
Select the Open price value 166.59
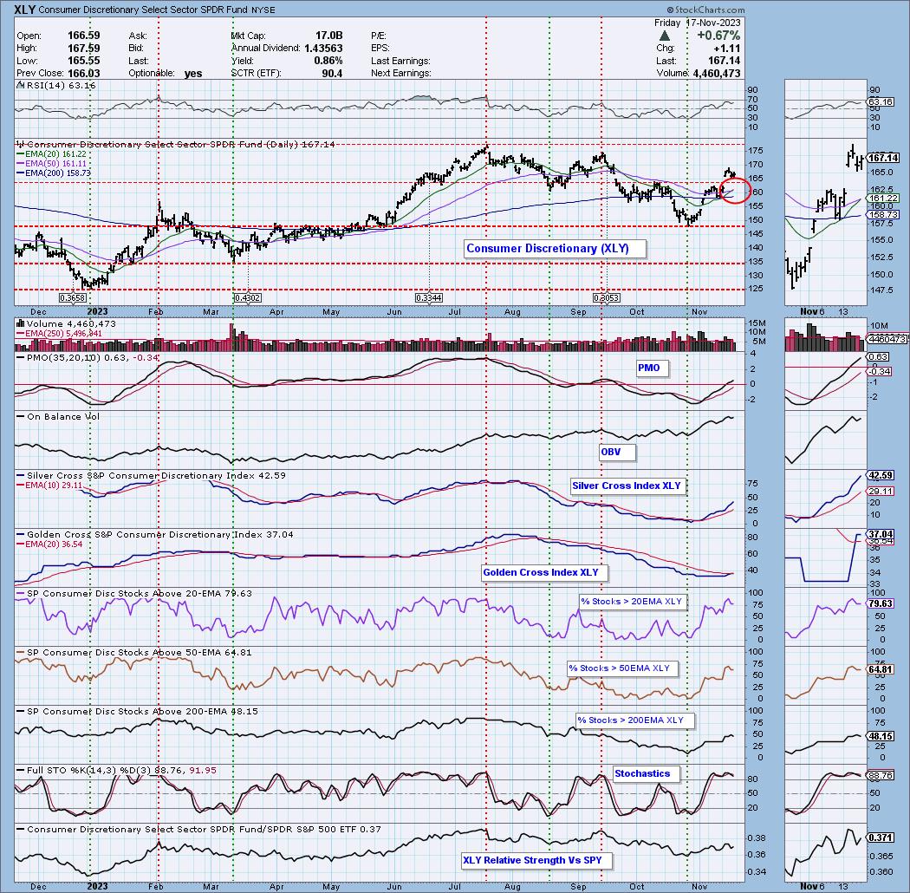click(x=83, y=36)
